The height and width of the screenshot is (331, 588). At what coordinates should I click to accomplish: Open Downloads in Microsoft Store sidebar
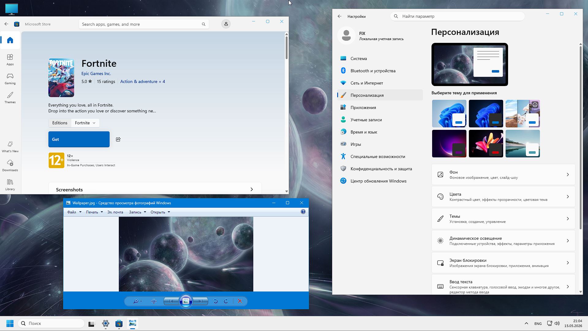click(10, 166)
